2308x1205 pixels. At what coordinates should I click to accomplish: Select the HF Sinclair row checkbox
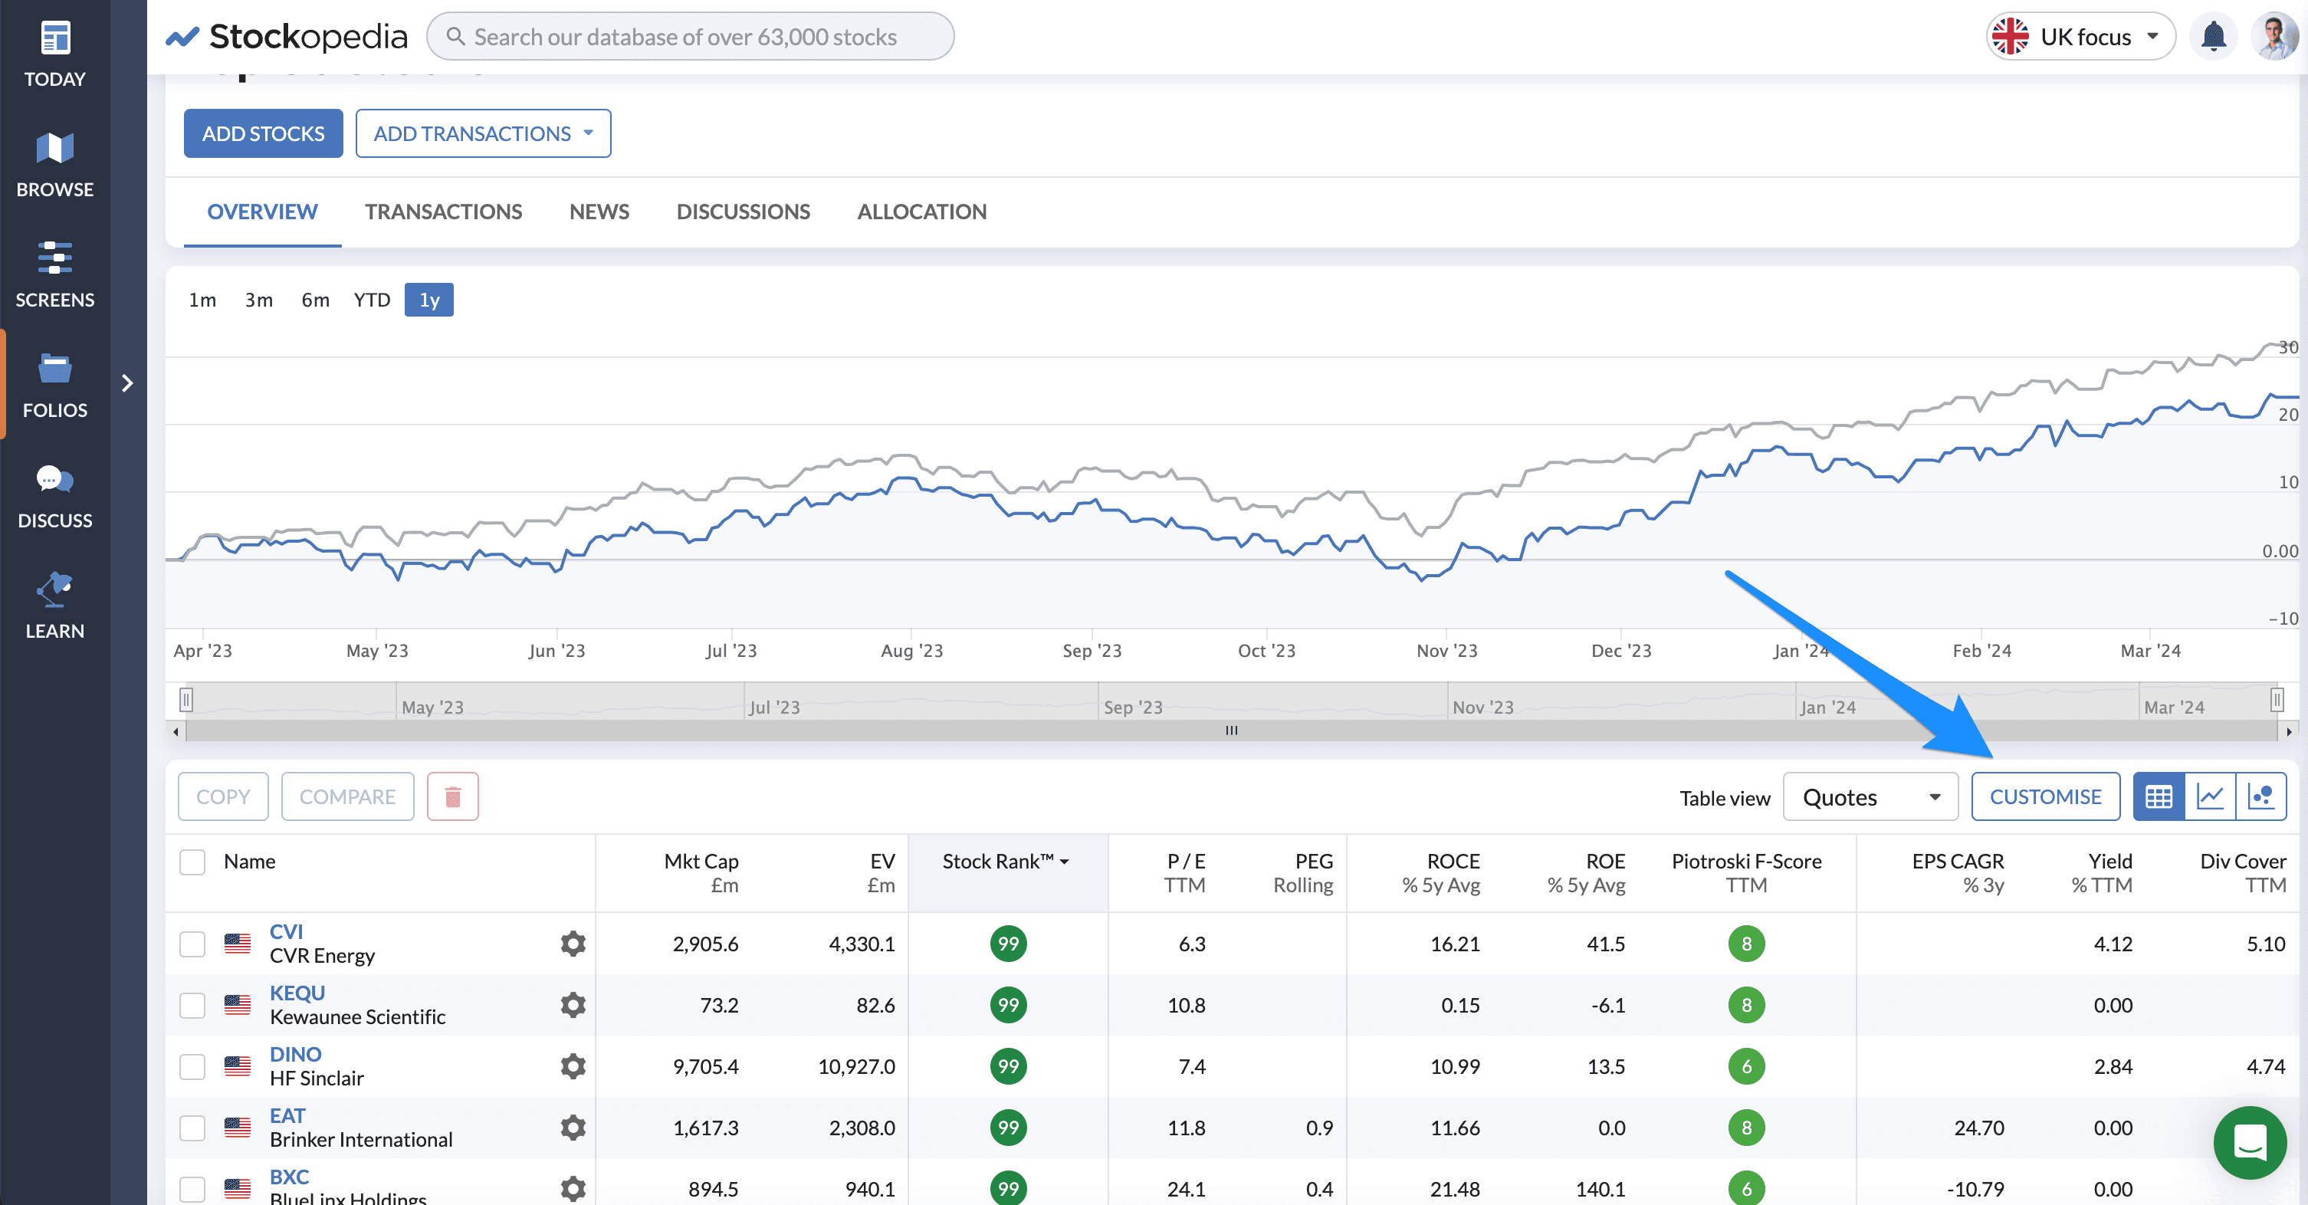192,1066
